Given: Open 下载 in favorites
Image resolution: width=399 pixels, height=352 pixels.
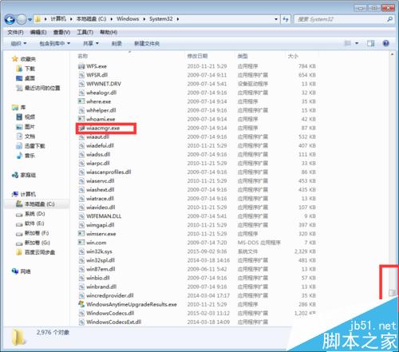Looking at the screenshot, I should (x=30, y=69).
